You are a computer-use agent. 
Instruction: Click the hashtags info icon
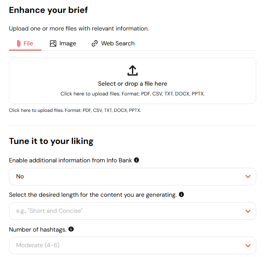coord(71,229)
